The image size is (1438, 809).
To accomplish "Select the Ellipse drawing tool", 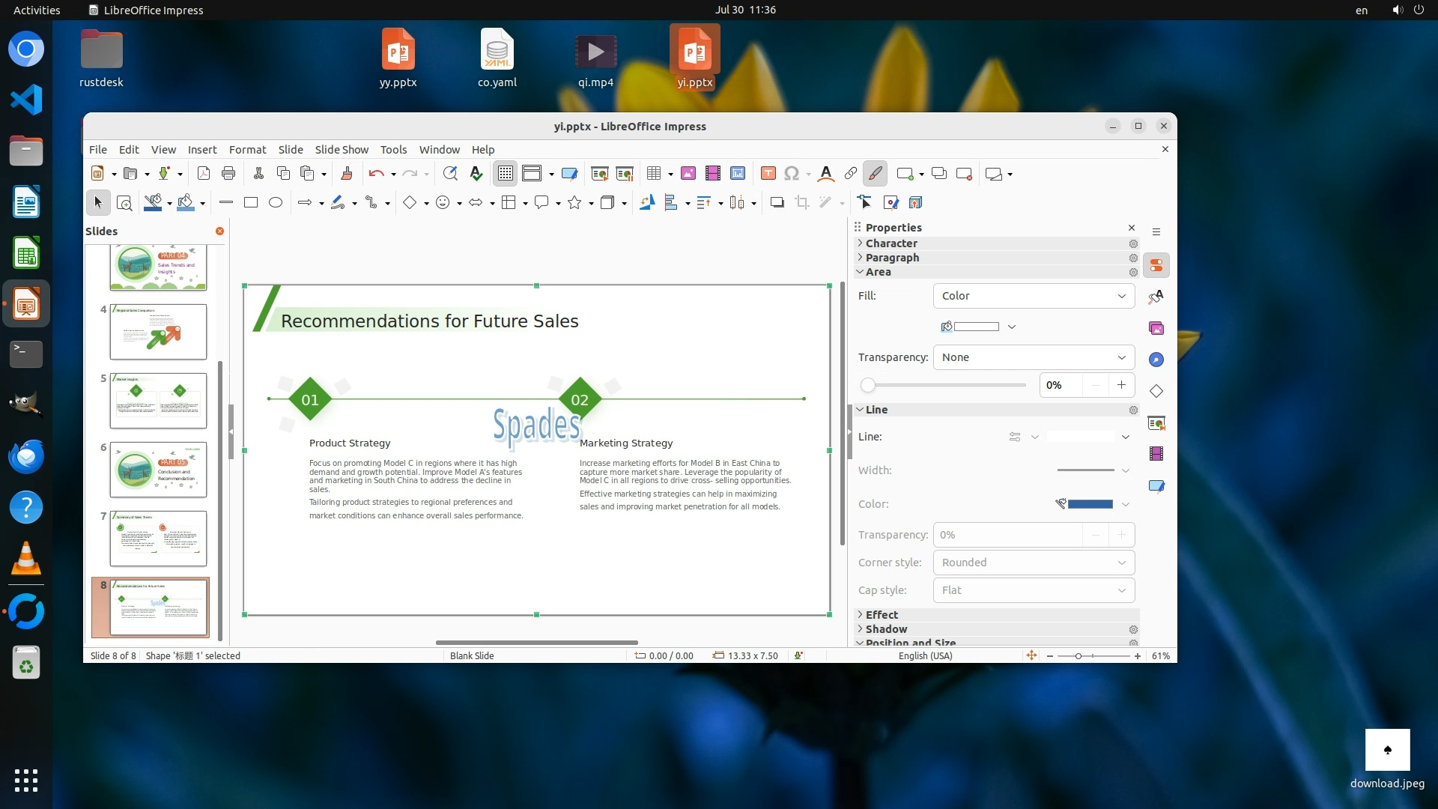I will [x=276, y=202].
